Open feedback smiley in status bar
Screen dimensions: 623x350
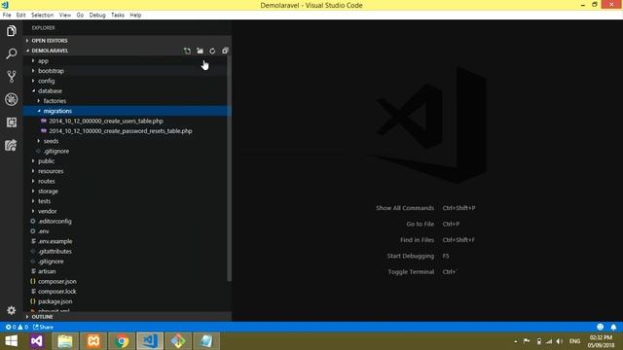(600, 327)
